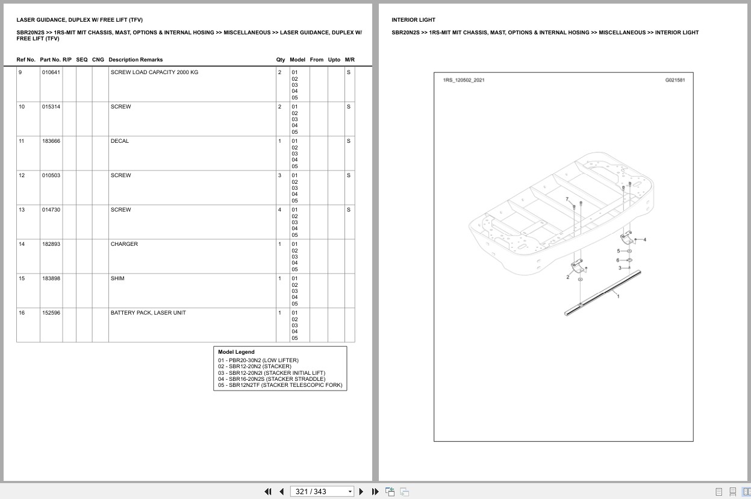Switch to continuous page view
This screenshot has width=751, height=499.
(x=732, y=491)
